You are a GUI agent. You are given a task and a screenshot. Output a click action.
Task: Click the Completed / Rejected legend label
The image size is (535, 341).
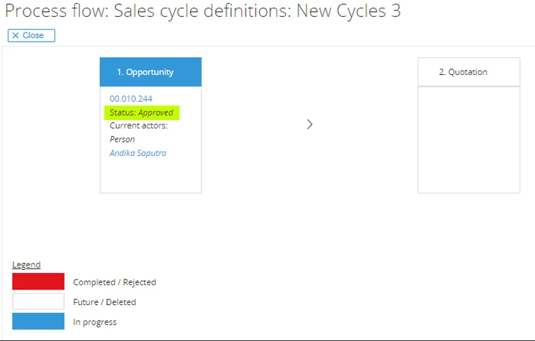click(x=114, y=282)
